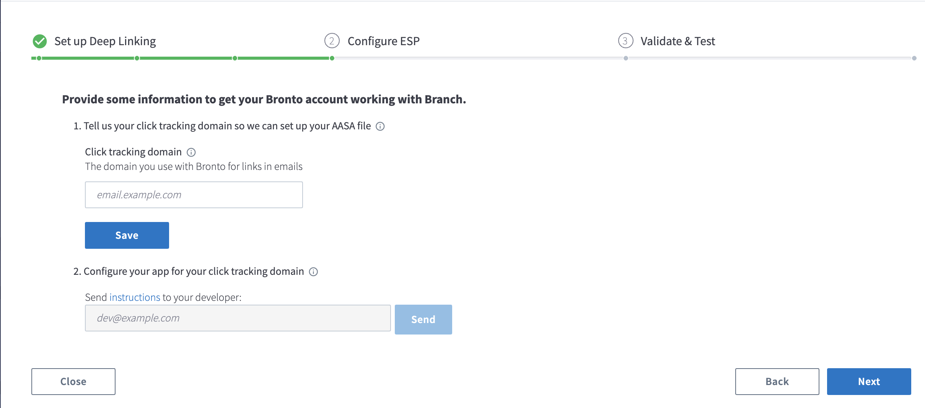This screenshot has width=925, height=408.
Task: Select the Configure ESP step
Action: tap(383, 41)
